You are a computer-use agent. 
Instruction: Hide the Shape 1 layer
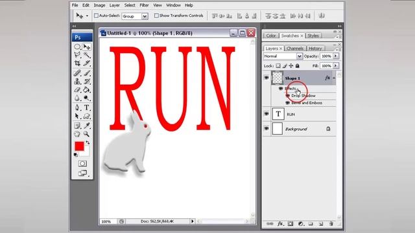tap(267, 78)
